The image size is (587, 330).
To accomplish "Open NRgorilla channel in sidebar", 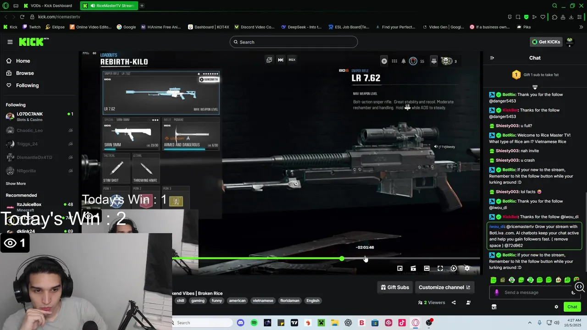I will [x=39, y=170].
